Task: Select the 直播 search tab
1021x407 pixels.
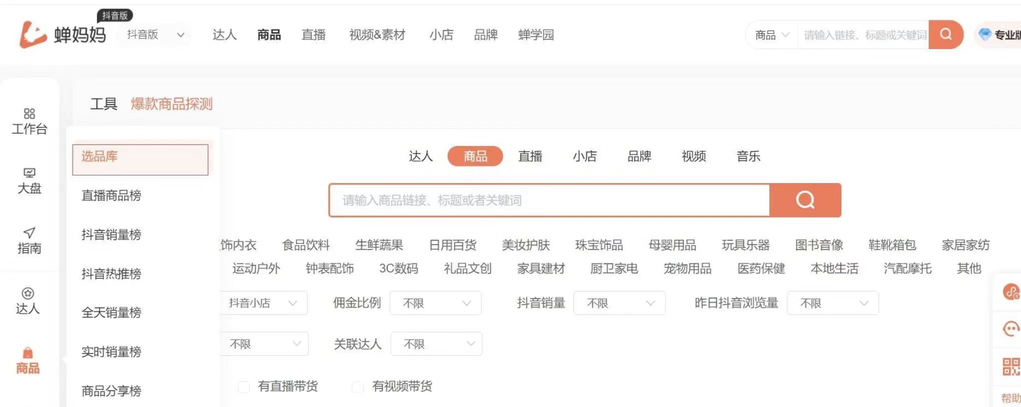Action: pos(530,156)
